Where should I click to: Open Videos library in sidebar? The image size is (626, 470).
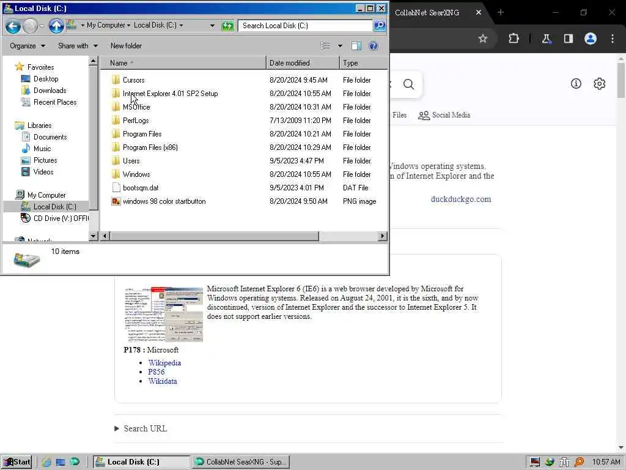pyautogui.click(x=43, y=172)
